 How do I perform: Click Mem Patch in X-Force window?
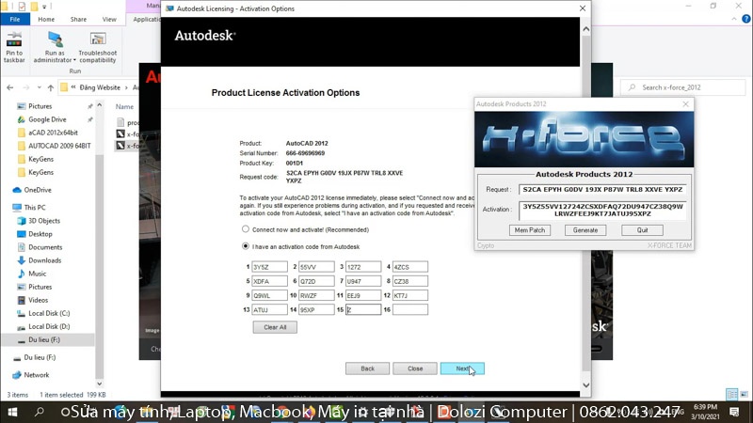530,230
